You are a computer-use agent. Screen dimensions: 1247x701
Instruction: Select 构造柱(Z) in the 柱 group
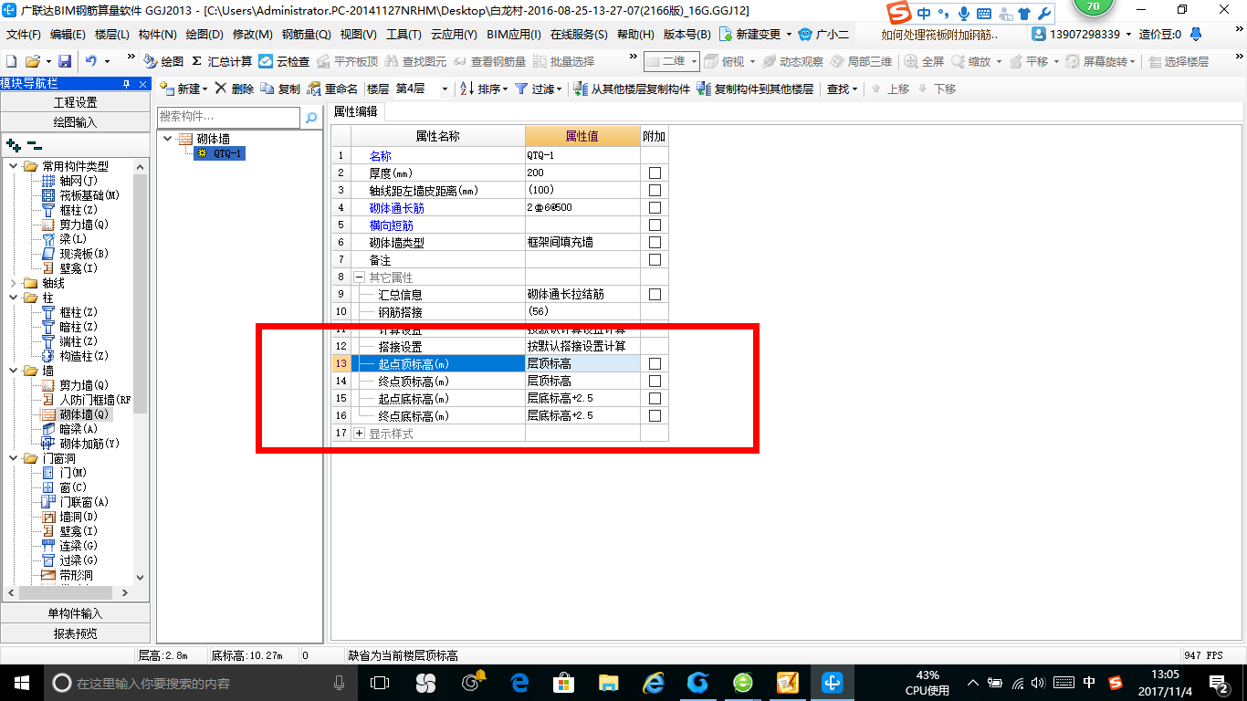75,356
